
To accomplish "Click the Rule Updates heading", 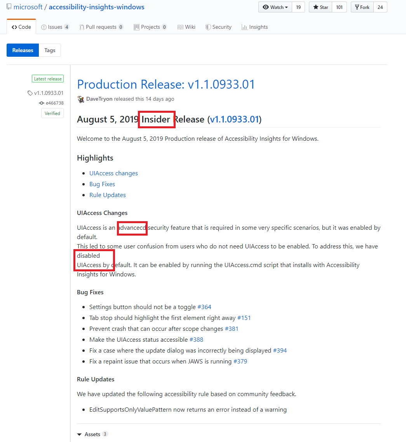I will (x=96, y=379).
